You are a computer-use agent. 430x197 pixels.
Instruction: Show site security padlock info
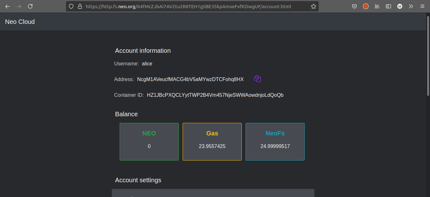pos(80,6)
